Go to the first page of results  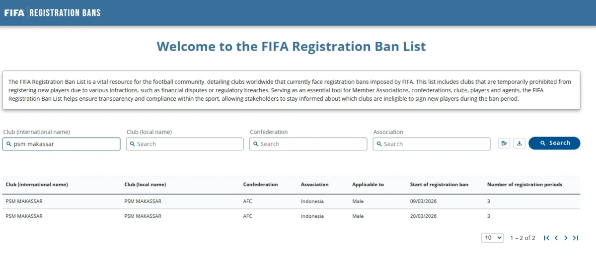tap(547, 238)
